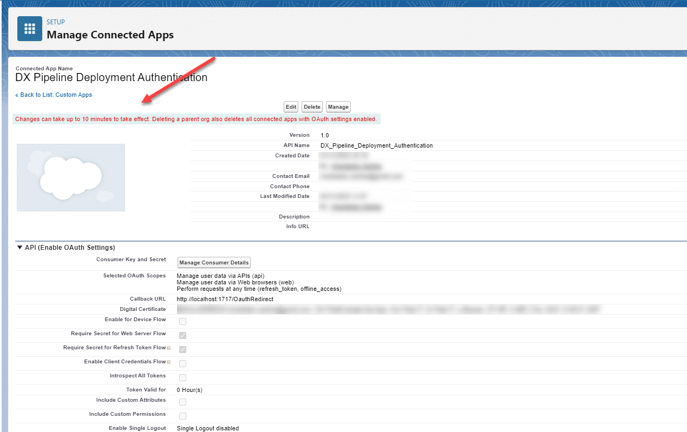Click the SETUP breadcrumb label
687x432 pixels.
56,22
